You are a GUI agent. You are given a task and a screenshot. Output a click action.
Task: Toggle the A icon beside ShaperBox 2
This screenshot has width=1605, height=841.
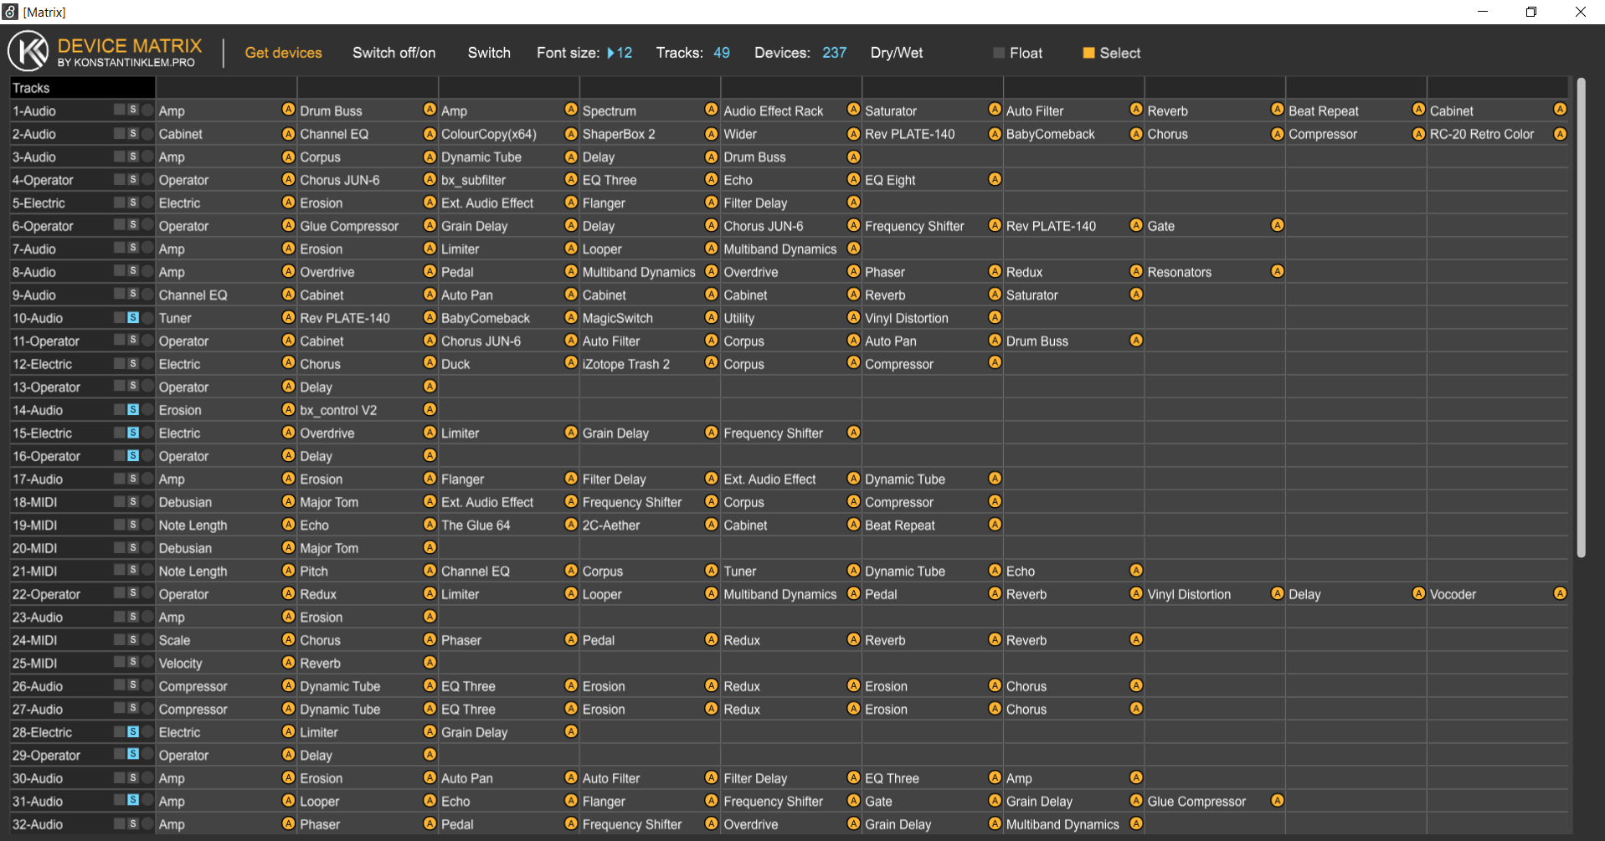pyautogui.click(x=711, y=133)
